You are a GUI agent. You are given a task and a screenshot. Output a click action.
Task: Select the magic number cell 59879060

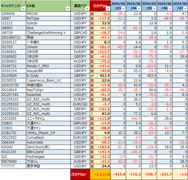[13, 161]
